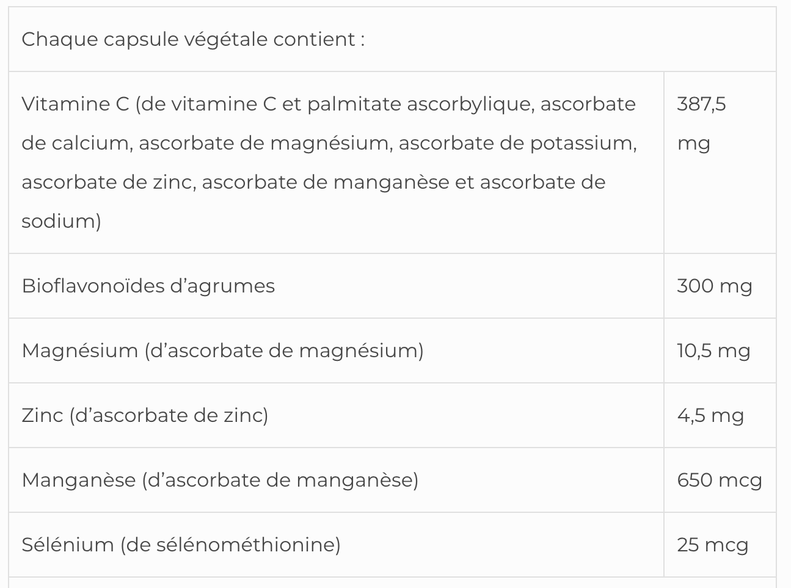Click the word "ascorbylique" in Vitamine C row

pyautogui.click(x=470, y=104)
